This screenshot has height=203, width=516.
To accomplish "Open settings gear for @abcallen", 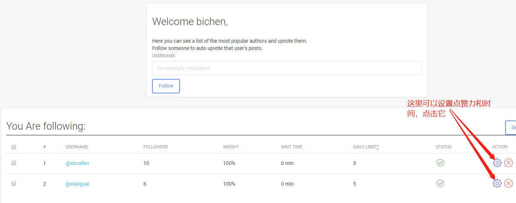I will [497, 163].
